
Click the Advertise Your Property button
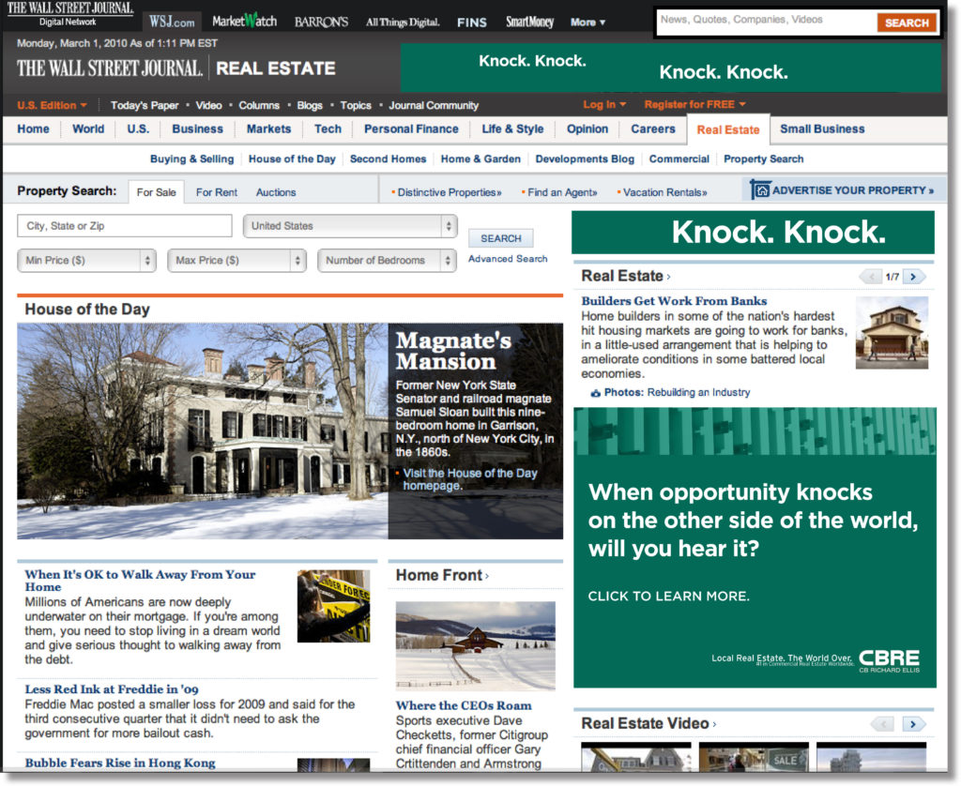[x=844, y=189]
